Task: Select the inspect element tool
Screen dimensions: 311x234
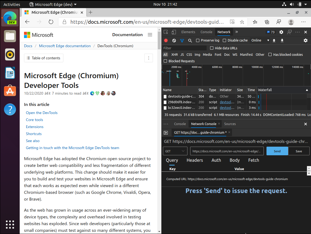Action: click(166, 32)
